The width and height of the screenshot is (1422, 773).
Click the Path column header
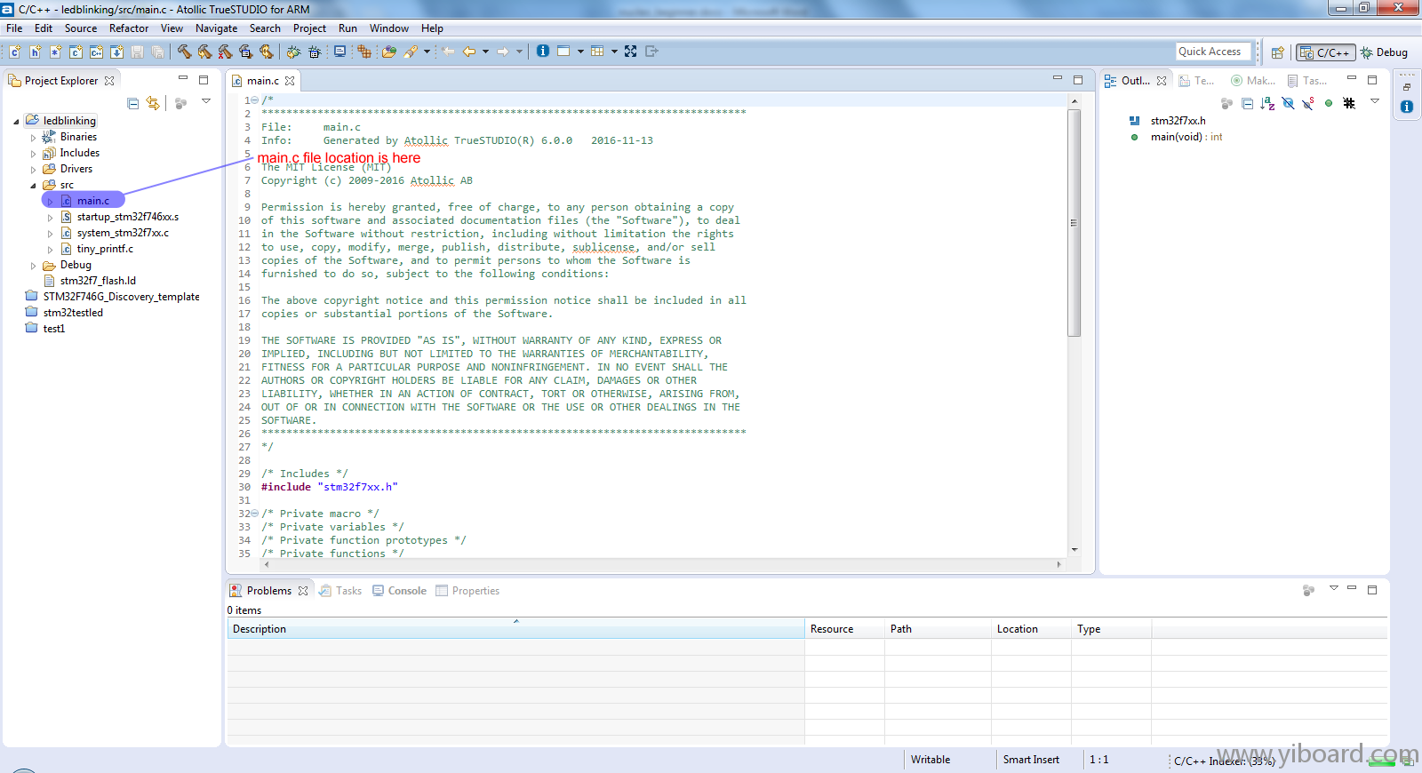(938, 629)
